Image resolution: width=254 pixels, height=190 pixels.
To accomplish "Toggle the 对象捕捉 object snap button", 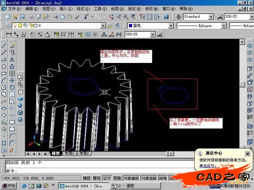I will point(130,178).
